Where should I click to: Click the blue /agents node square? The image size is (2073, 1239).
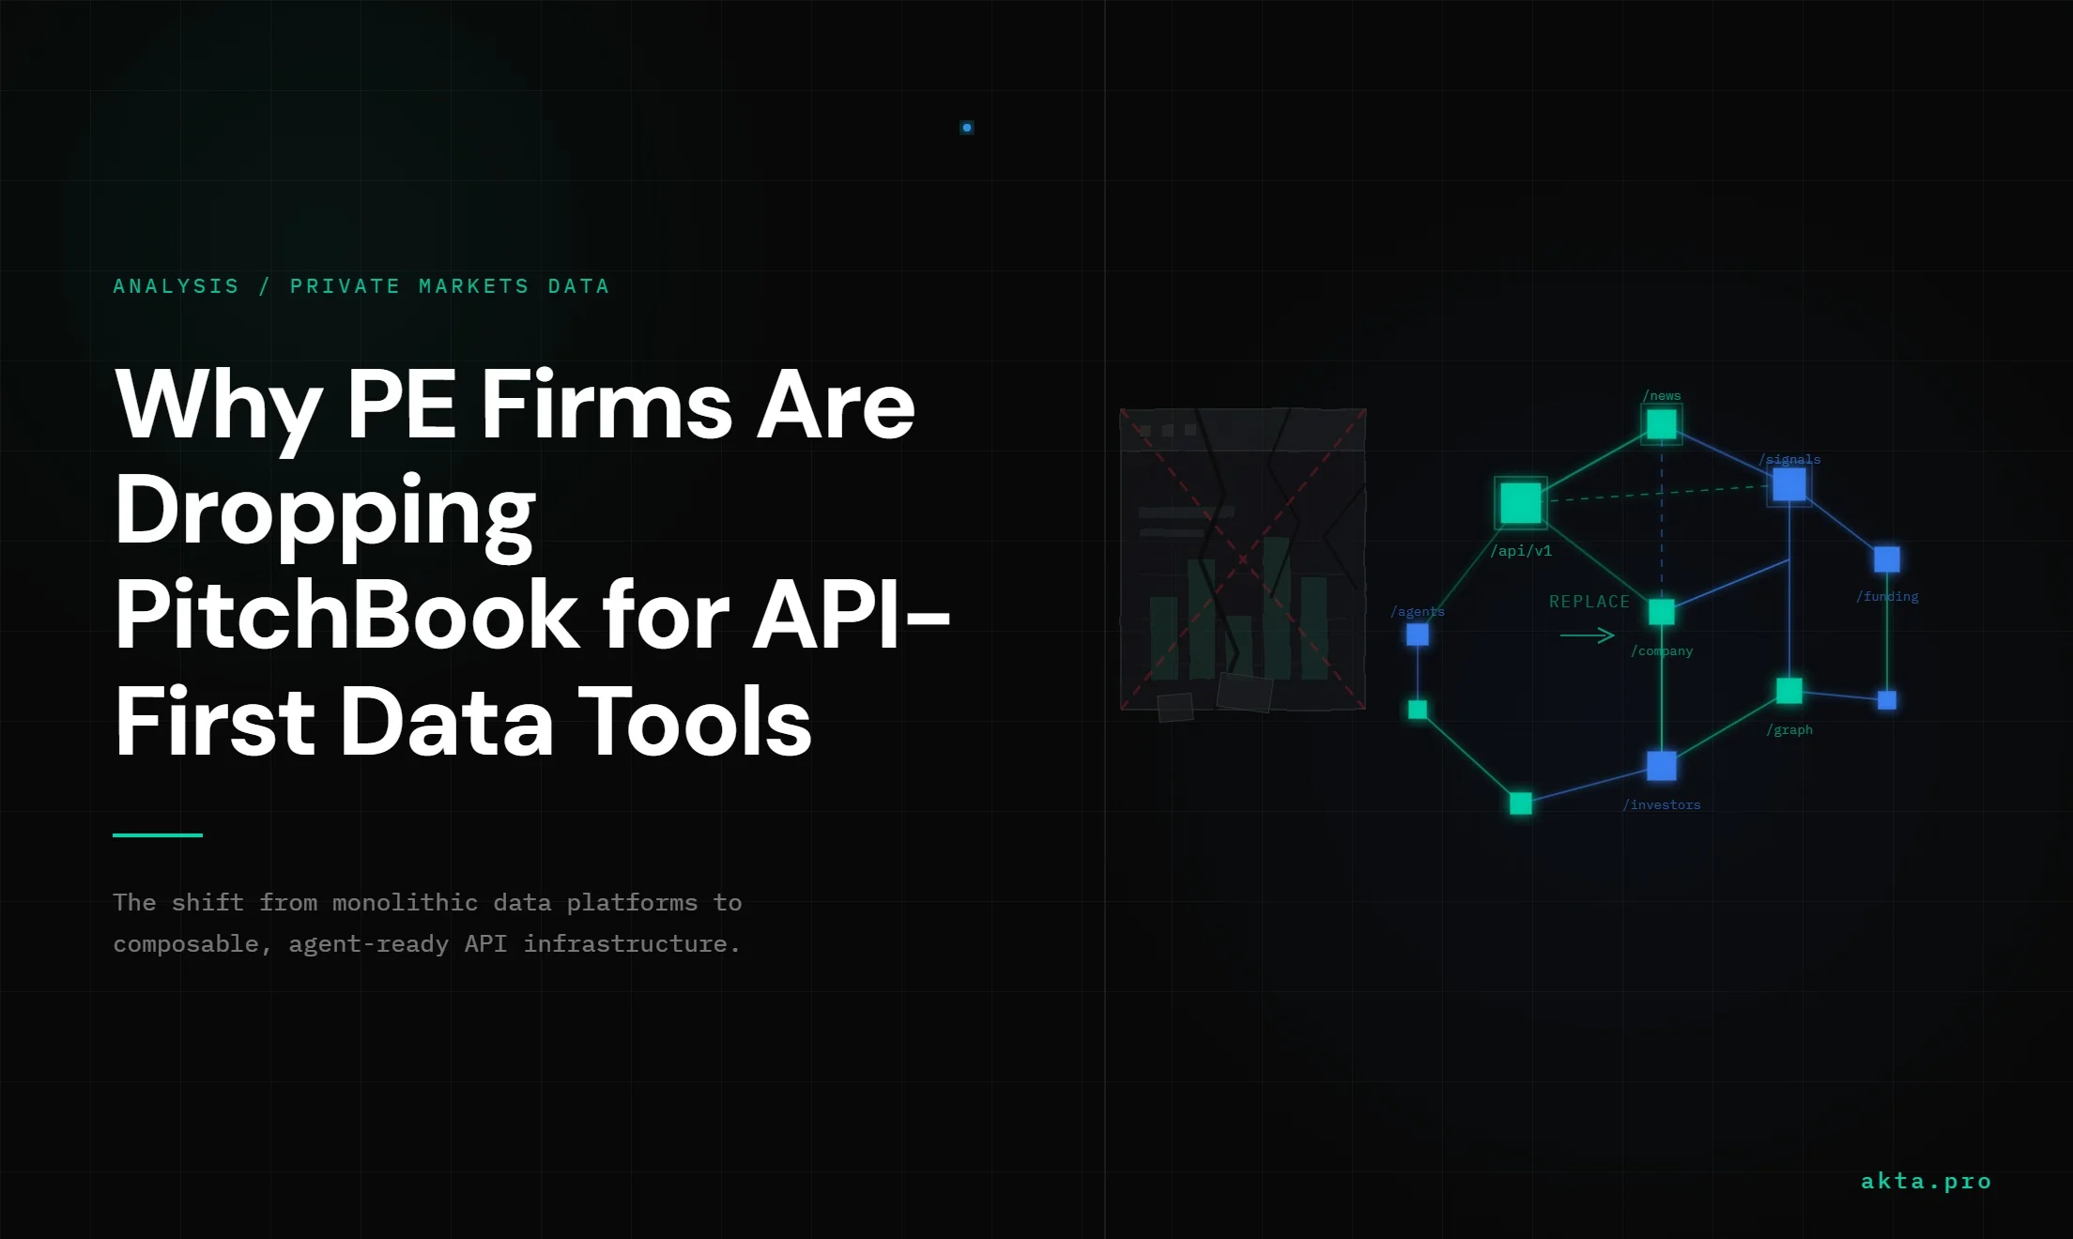coord(1418,635)
